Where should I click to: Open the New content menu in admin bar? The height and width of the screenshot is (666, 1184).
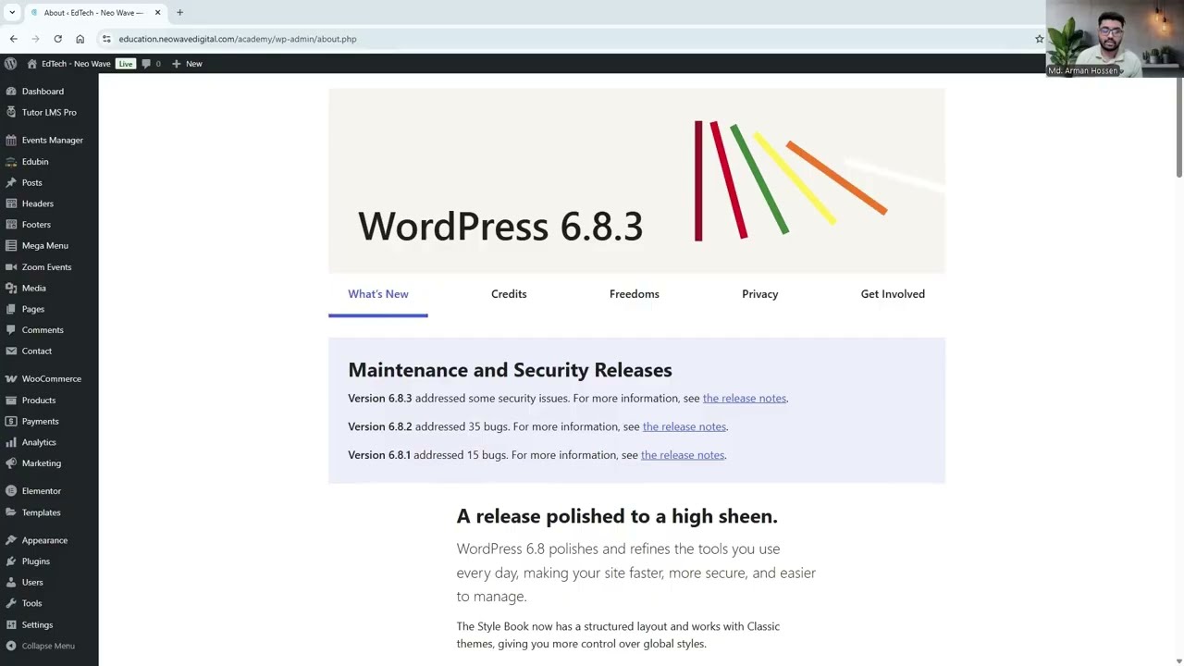tap(187, 64)
